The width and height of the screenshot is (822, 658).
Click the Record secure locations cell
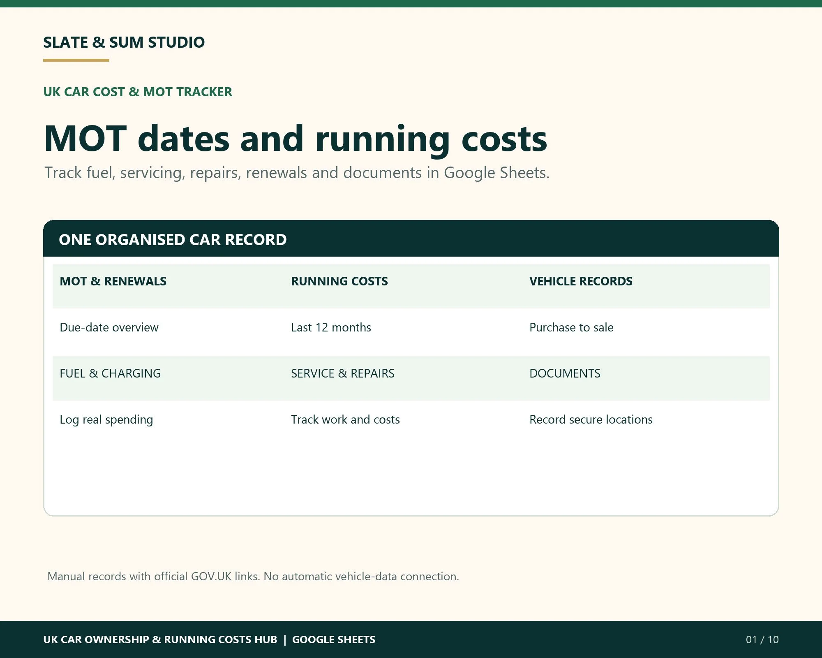point(591,419)
